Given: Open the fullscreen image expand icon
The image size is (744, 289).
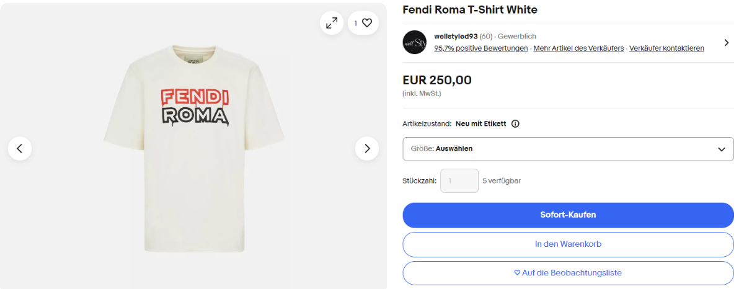Looking at the screenshot, I should 332,23.
